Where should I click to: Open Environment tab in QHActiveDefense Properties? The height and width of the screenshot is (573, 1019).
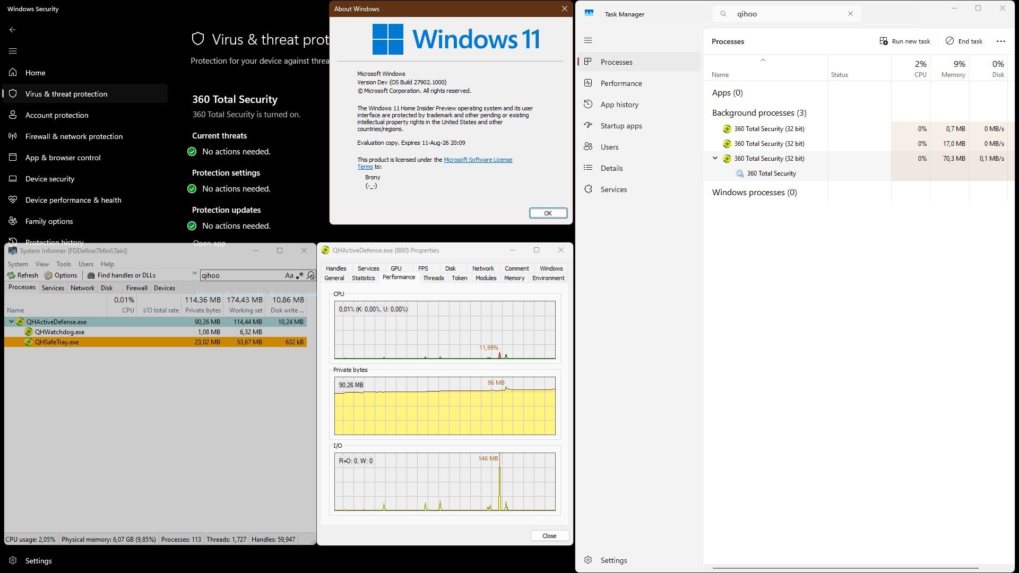point(548,278)
